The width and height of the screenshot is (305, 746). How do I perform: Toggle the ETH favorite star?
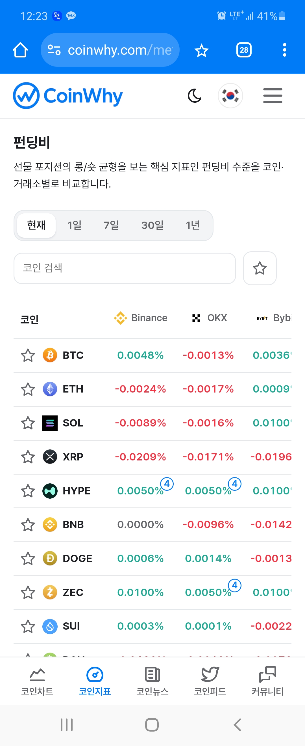pos(28,389)
